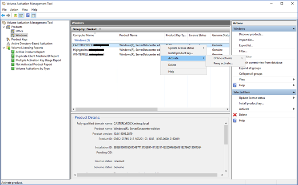Sort by Computer Name column header

pyautogui.click(x=95, y=35)
